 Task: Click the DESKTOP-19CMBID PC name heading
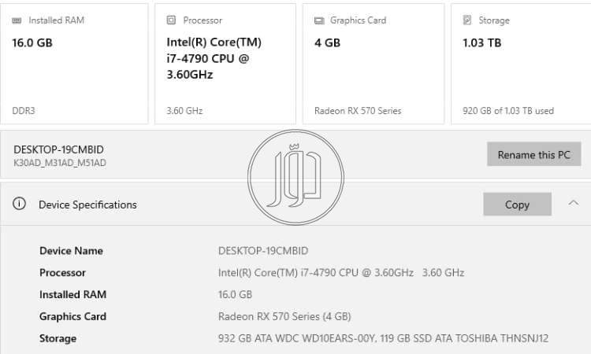coord(58,149)
